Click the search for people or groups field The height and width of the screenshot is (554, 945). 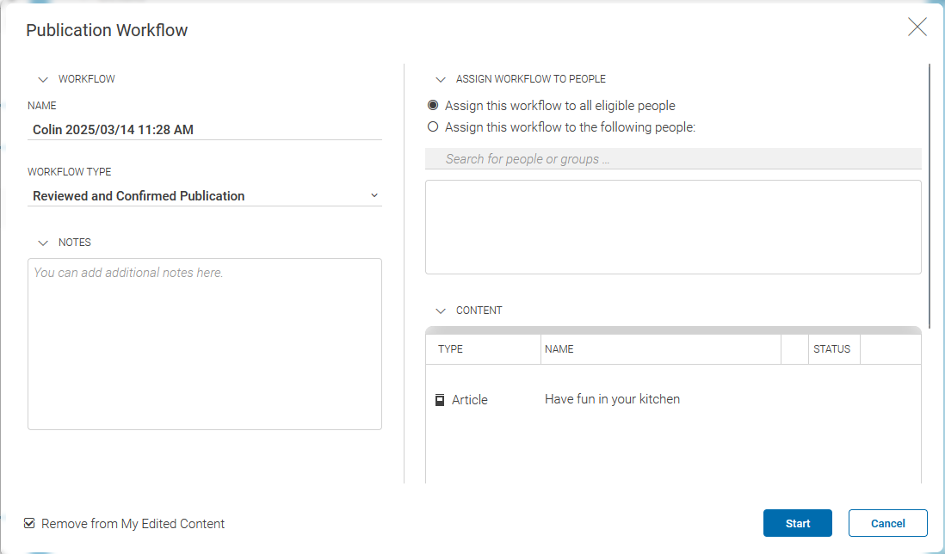673,158
